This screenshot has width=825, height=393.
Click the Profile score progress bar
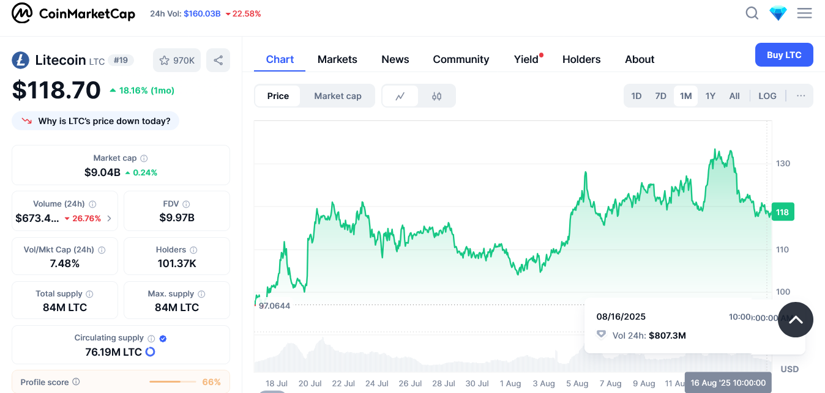point(173,382)
